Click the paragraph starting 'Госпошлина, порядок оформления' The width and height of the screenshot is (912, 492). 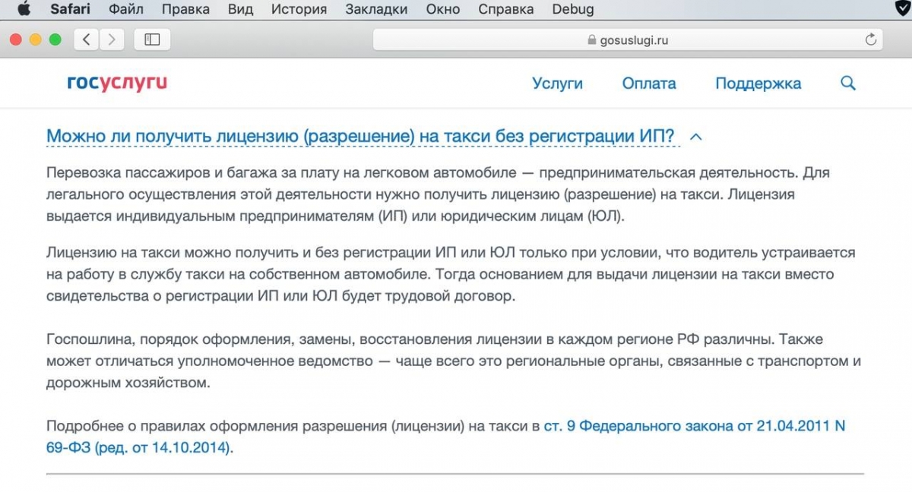(454, 361)
